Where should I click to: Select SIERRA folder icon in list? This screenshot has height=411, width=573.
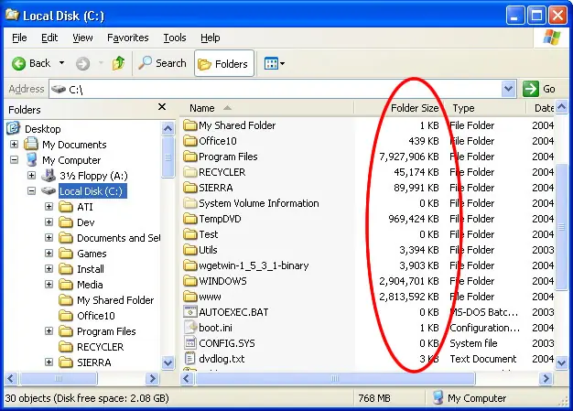(x=190, y=188)
